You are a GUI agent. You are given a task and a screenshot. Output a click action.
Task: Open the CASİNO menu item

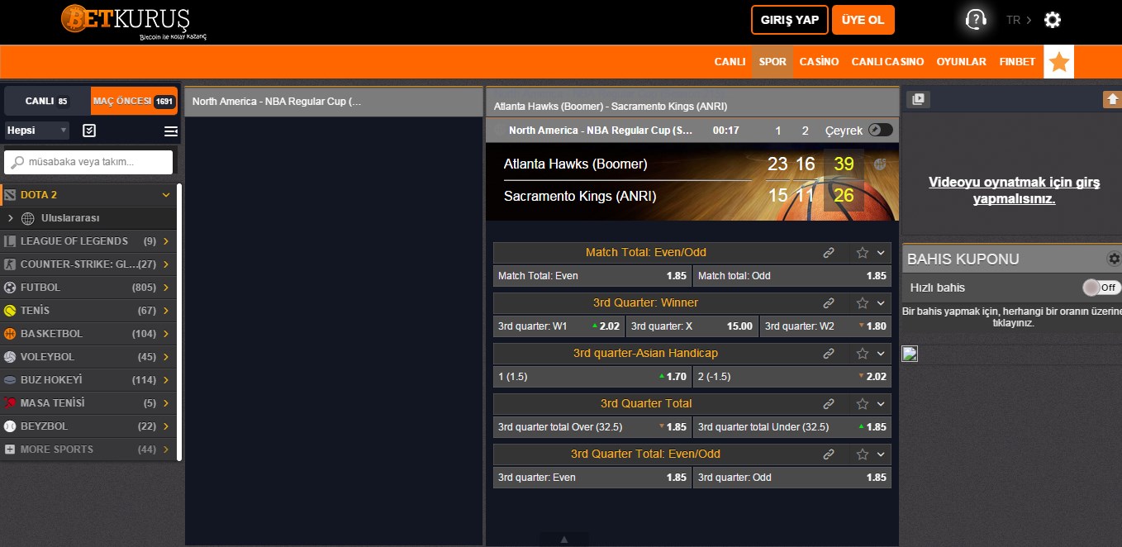click(x=819, y=62)
